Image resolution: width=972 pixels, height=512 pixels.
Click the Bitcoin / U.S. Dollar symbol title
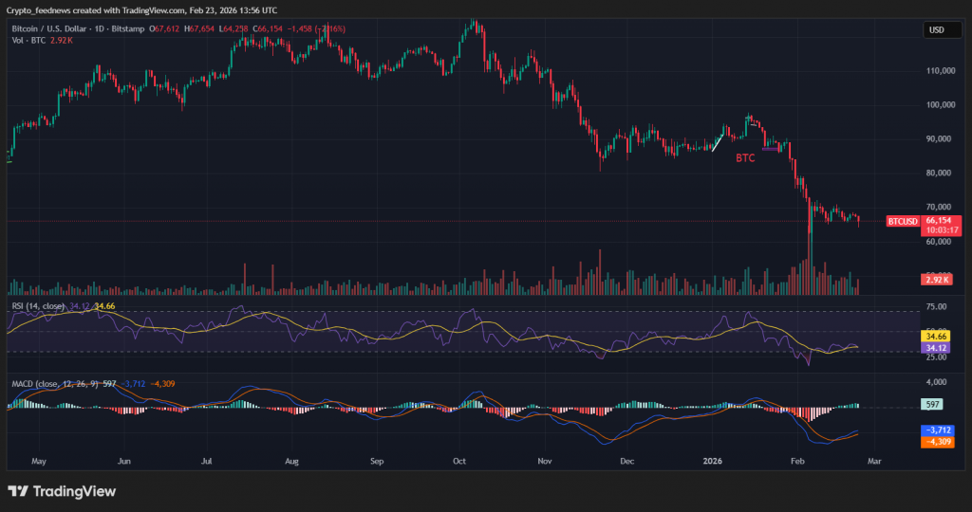pyautogui.click(x=47, y=29)
